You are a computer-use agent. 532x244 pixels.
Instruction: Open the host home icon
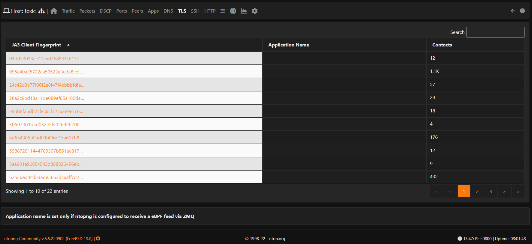click(54, 11)
